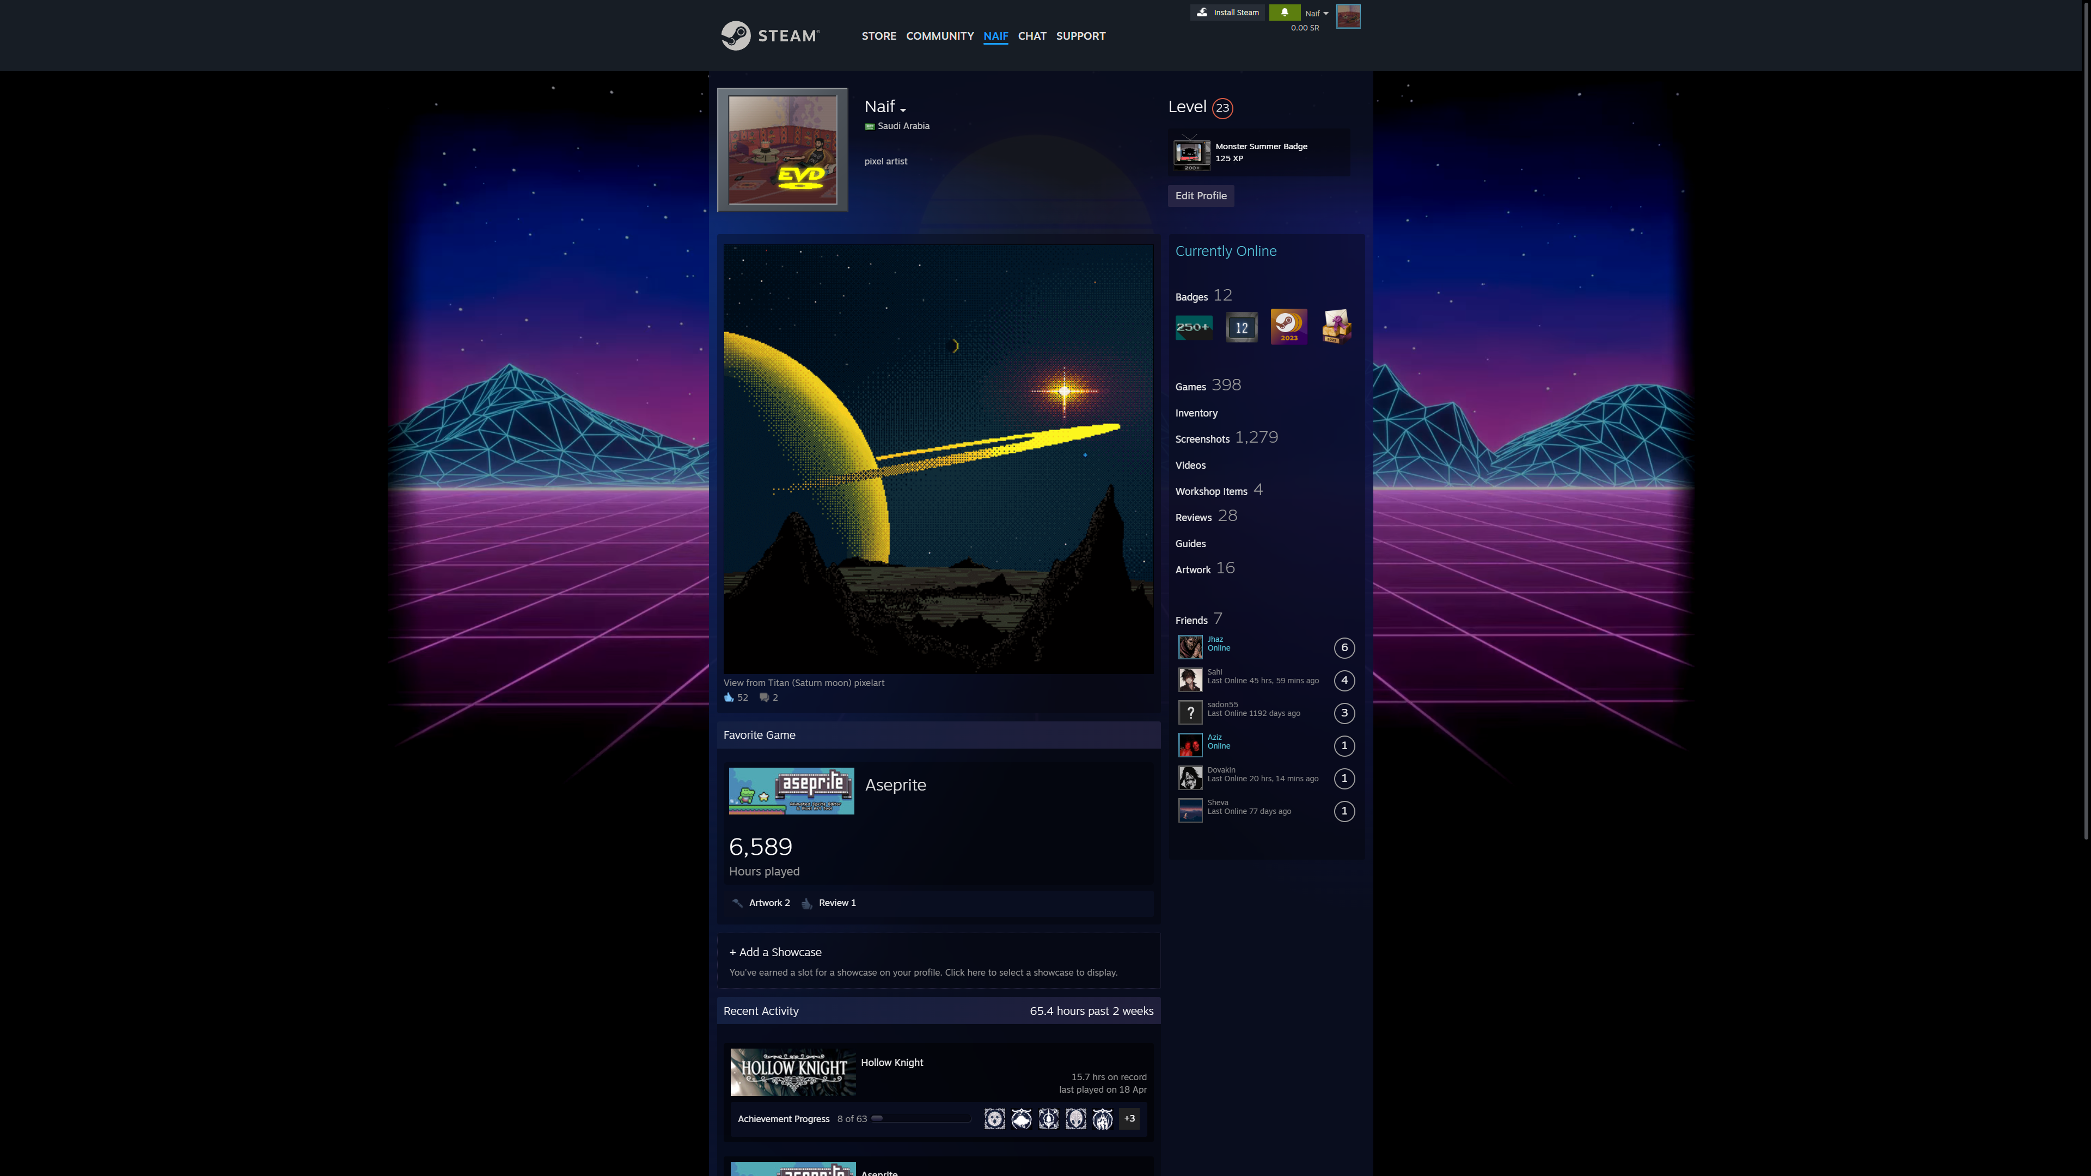Click the Hollow Knight title in Recent Activity

point(891,1062)
